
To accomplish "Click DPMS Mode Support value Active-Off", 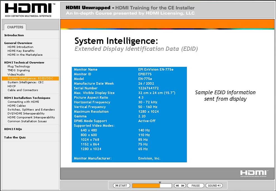I will (147, 121).
